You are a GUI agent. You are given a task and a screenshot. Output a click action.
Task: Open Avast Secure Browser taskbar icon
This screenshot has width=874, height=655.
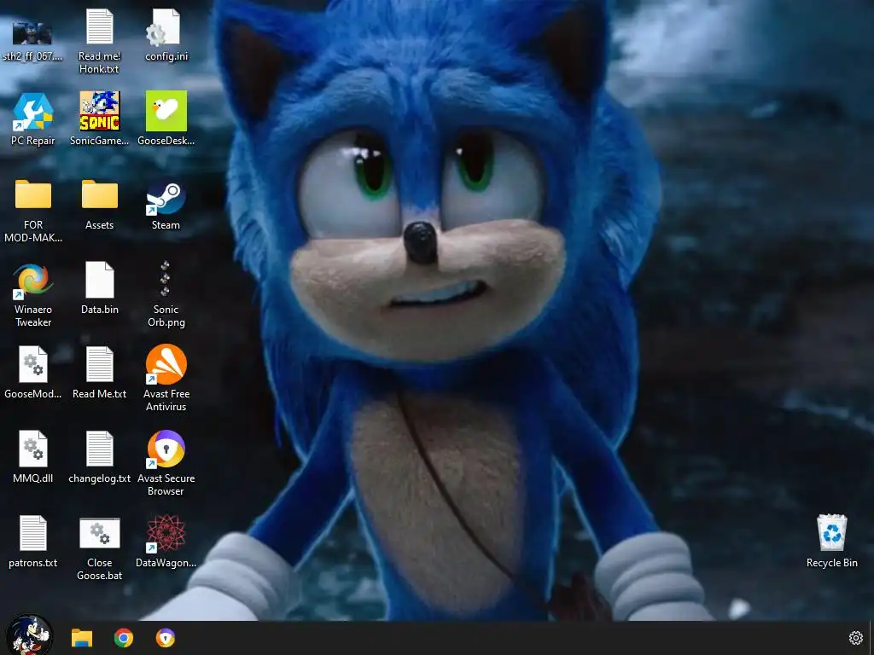click(x=166, y=638)
